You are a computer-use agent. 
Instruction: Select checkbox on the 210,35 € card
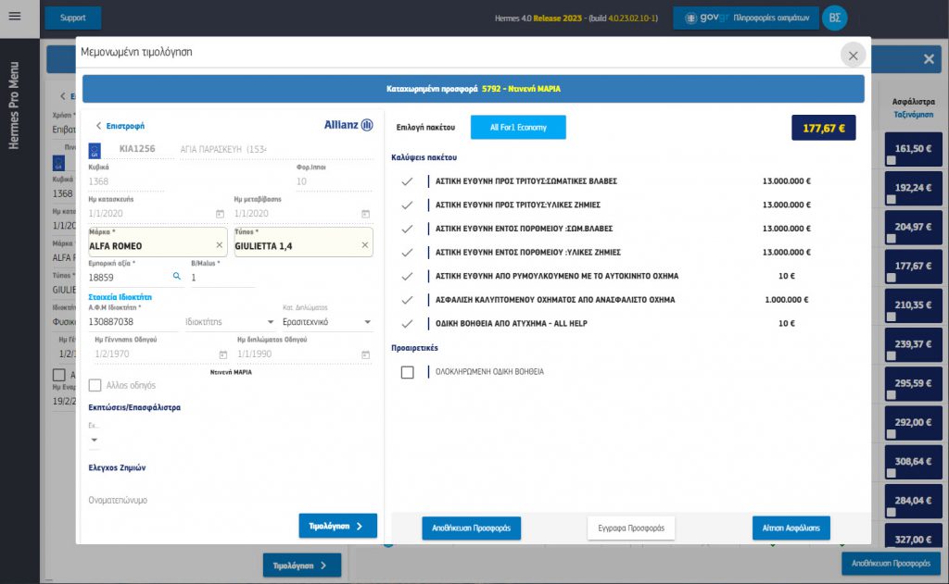click(x=891, y=317)
